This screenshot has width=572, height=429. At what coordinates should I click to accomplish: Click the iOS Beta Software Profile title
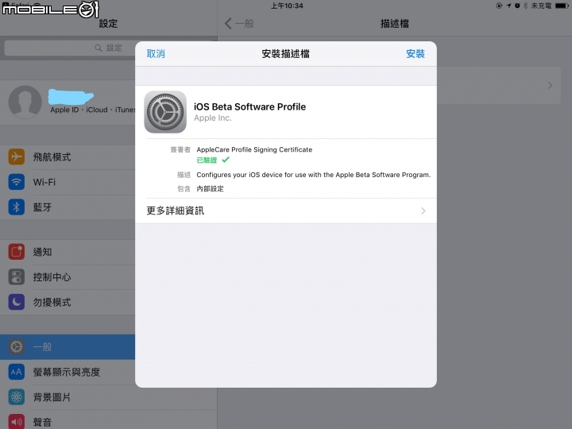click(x=250, y=106)
